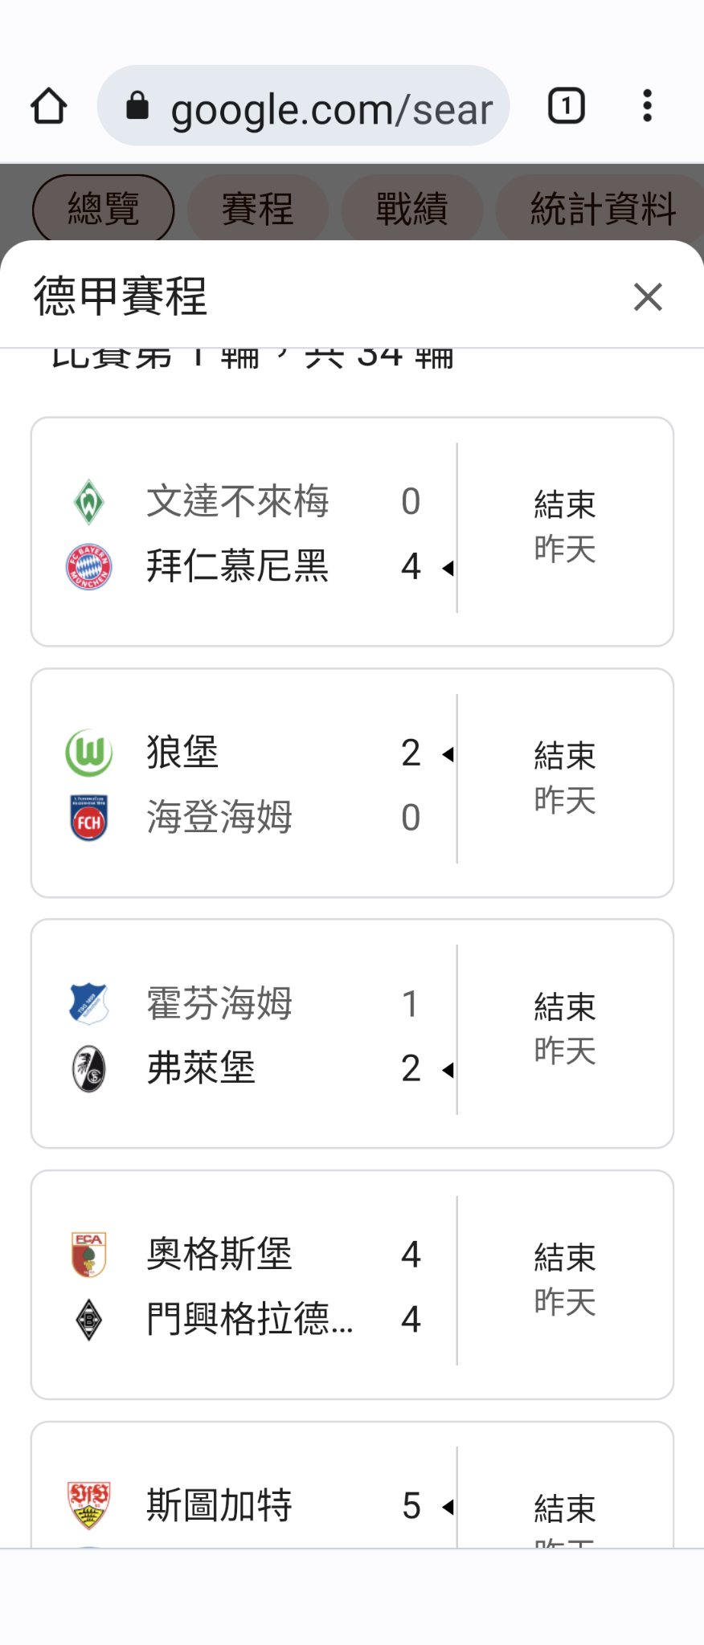
Task: Tap the Mönchengladbach team logo
Action: 88,1320
